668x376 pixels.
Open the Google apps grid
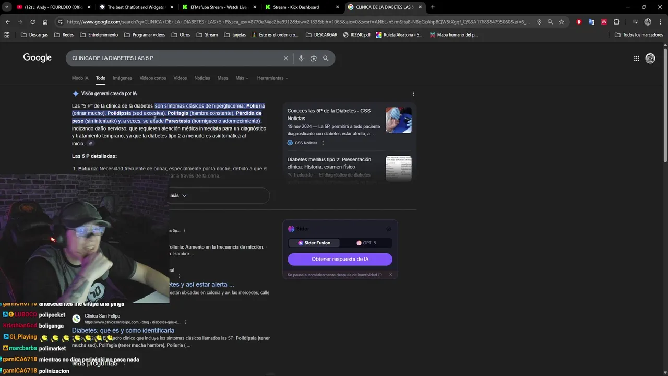[x=636, y=58]
